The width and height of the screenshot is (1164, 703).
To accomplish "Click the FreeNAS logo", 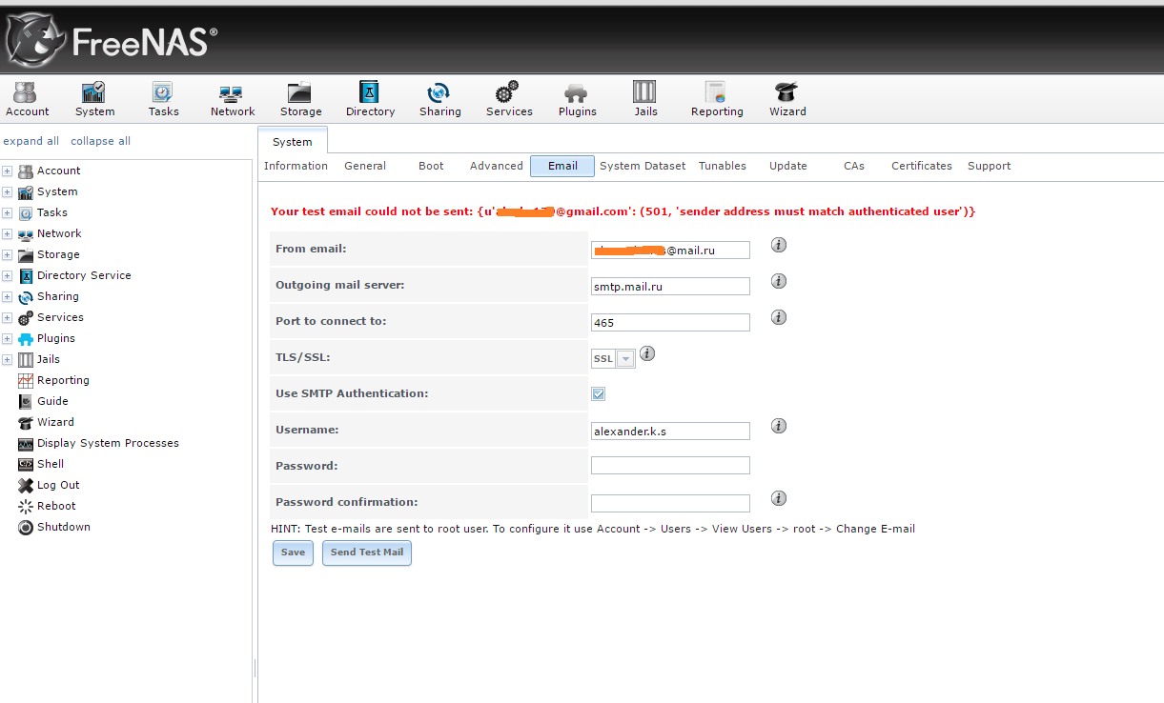I will 111,39.
